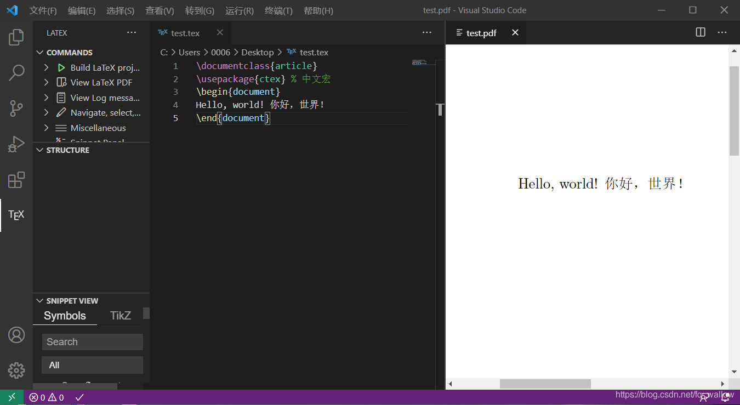Select the TikZ snippet tab
The height and width of the screenshot is (405, 740).
pyautogui.click(x=121, y=316)
